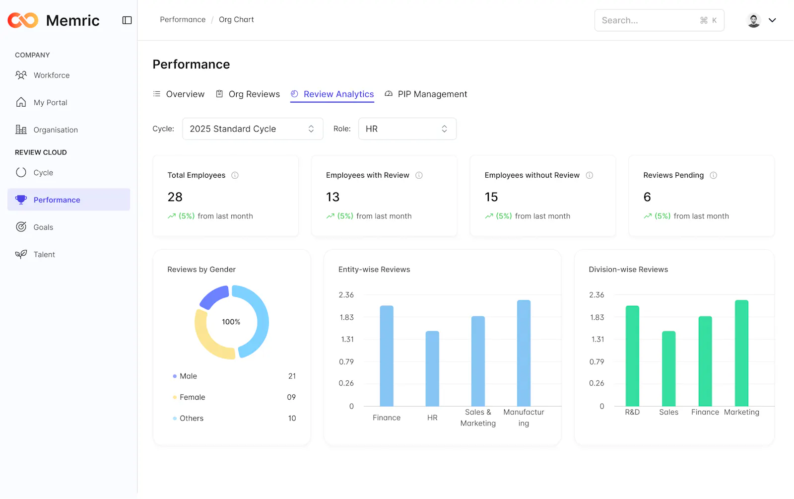Click the Manufacturing bar in Entity-wise Reviews
This screenshot has width=794, height=499.
[x=524, y=353]
